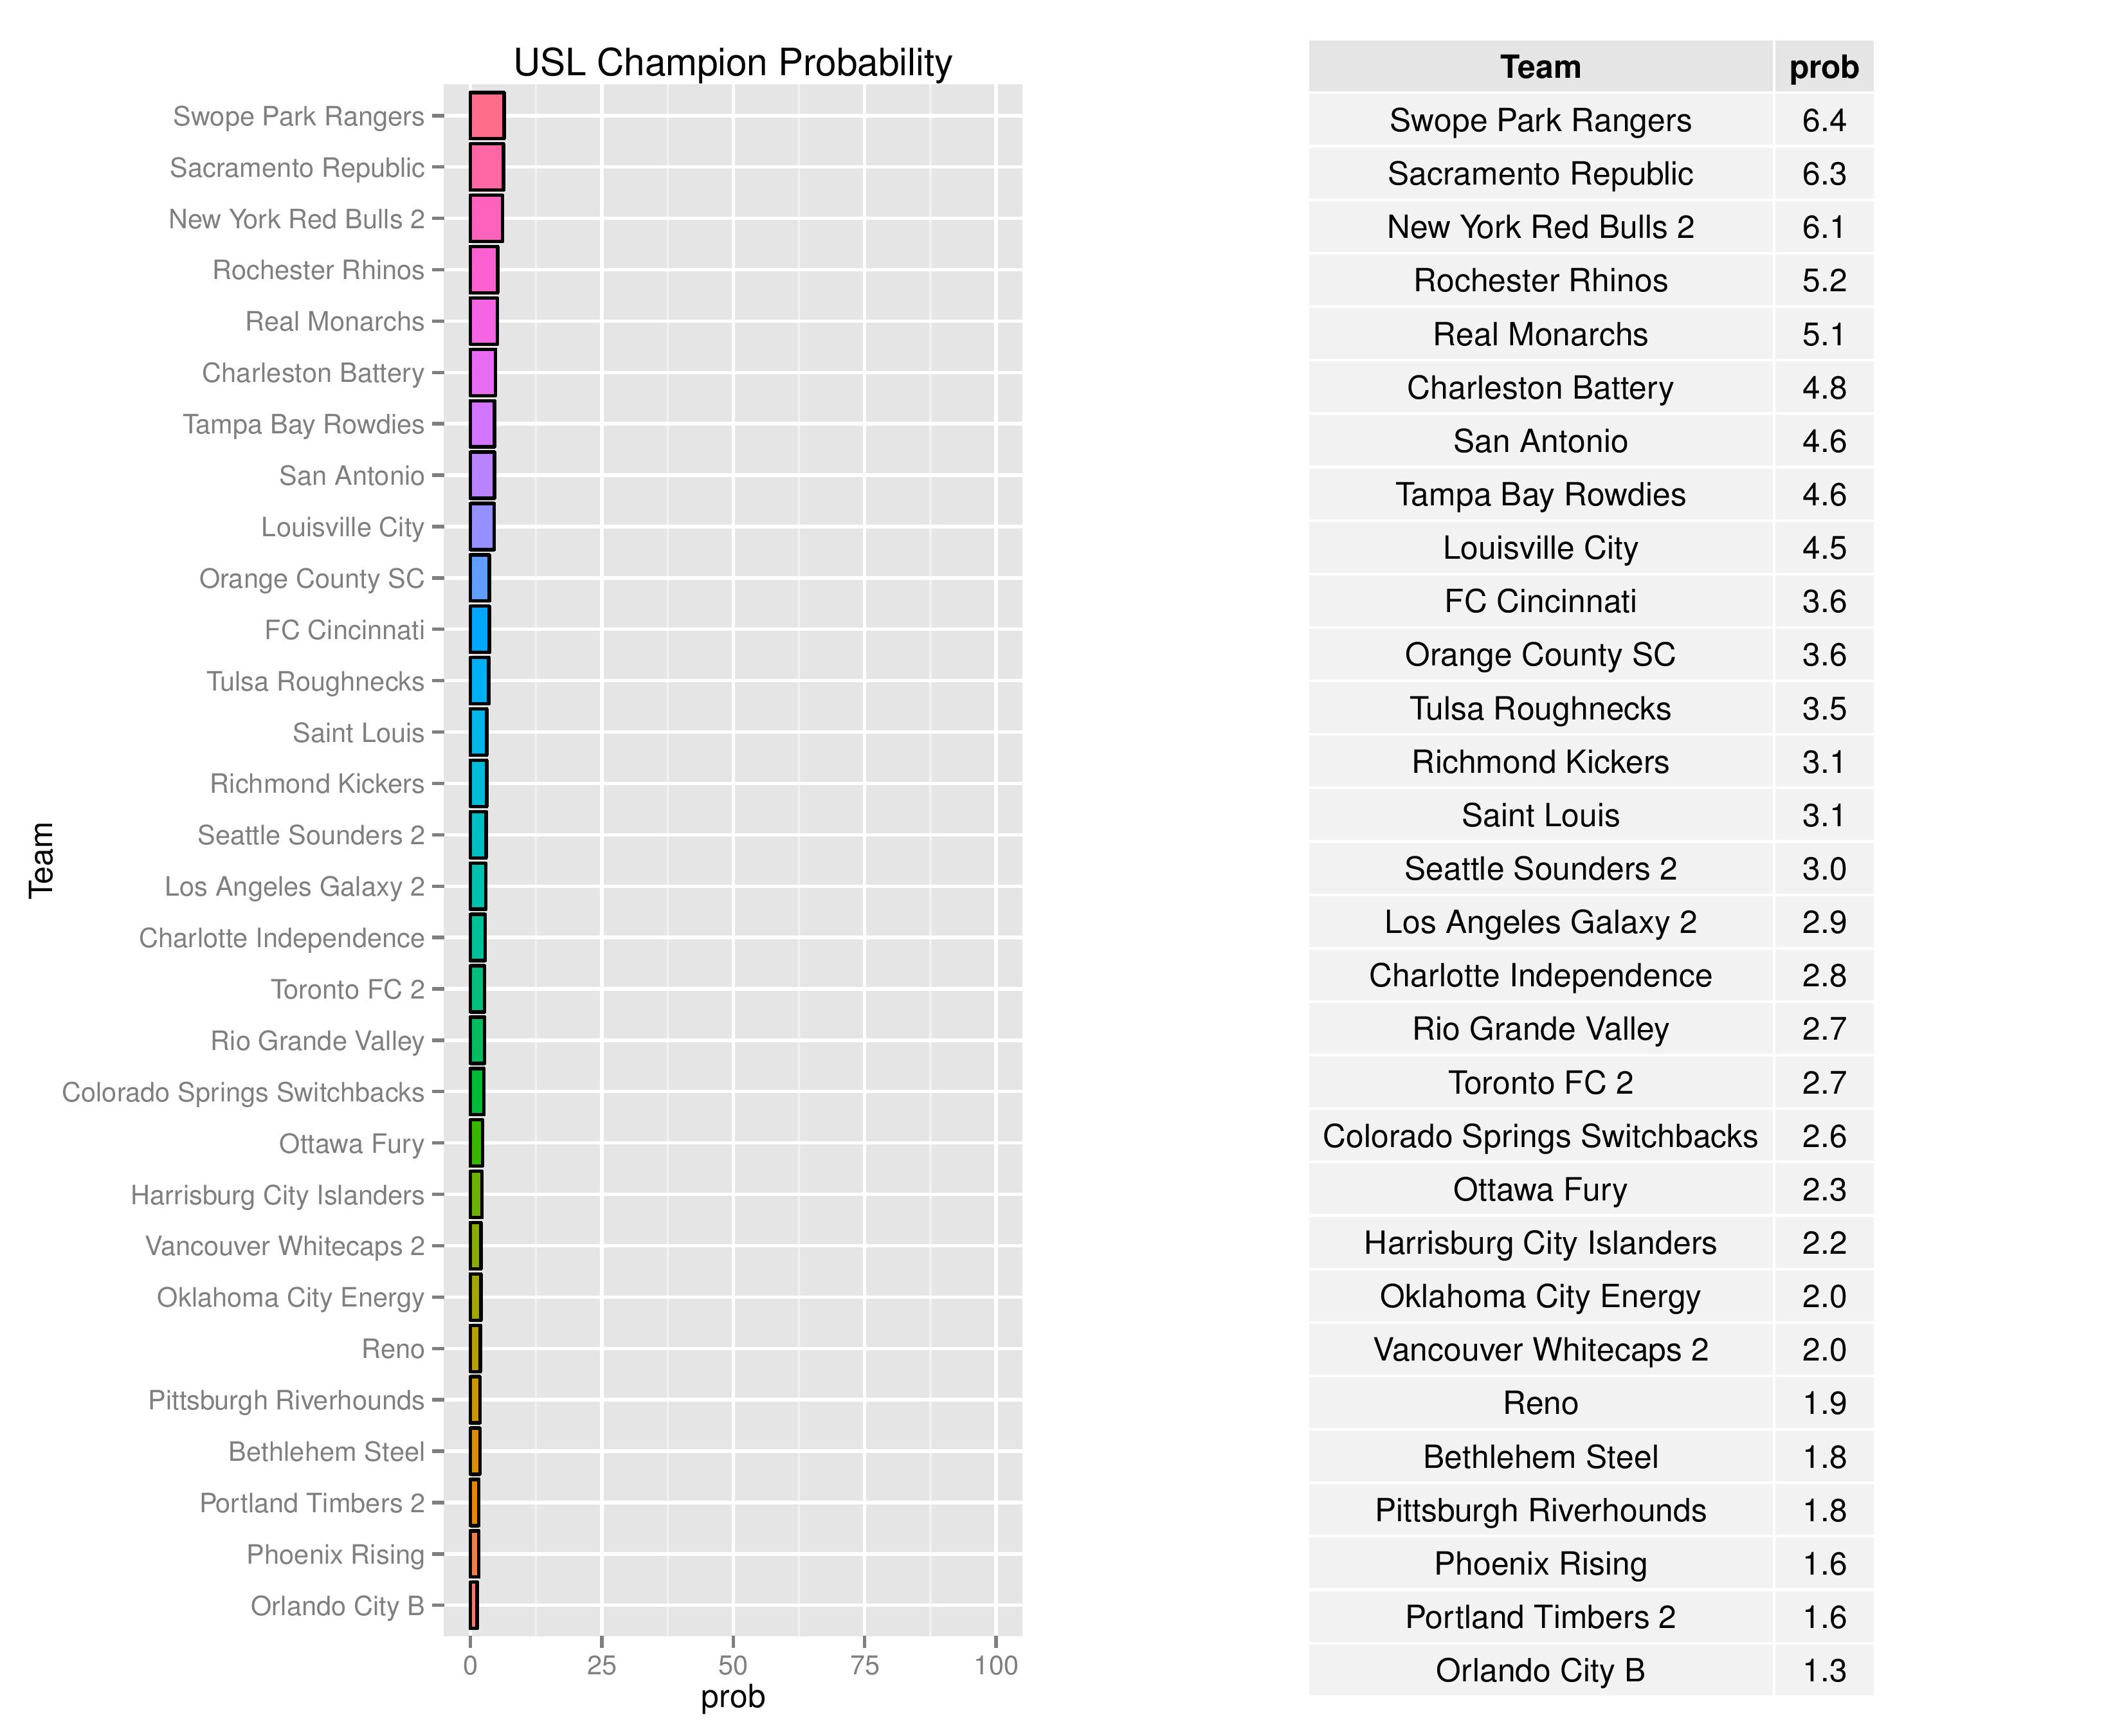Click the prob column header in table
This screenshot has height=1736, width=2122.
[x=1823, y=67]
